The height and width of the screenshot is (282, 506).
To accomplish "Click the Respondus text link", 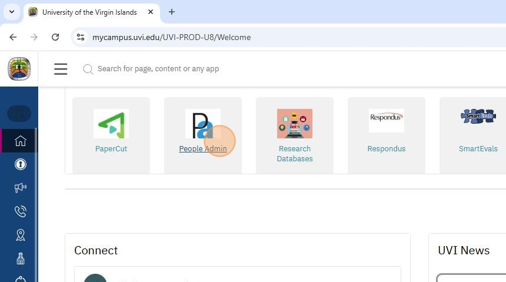I will 387,149.
